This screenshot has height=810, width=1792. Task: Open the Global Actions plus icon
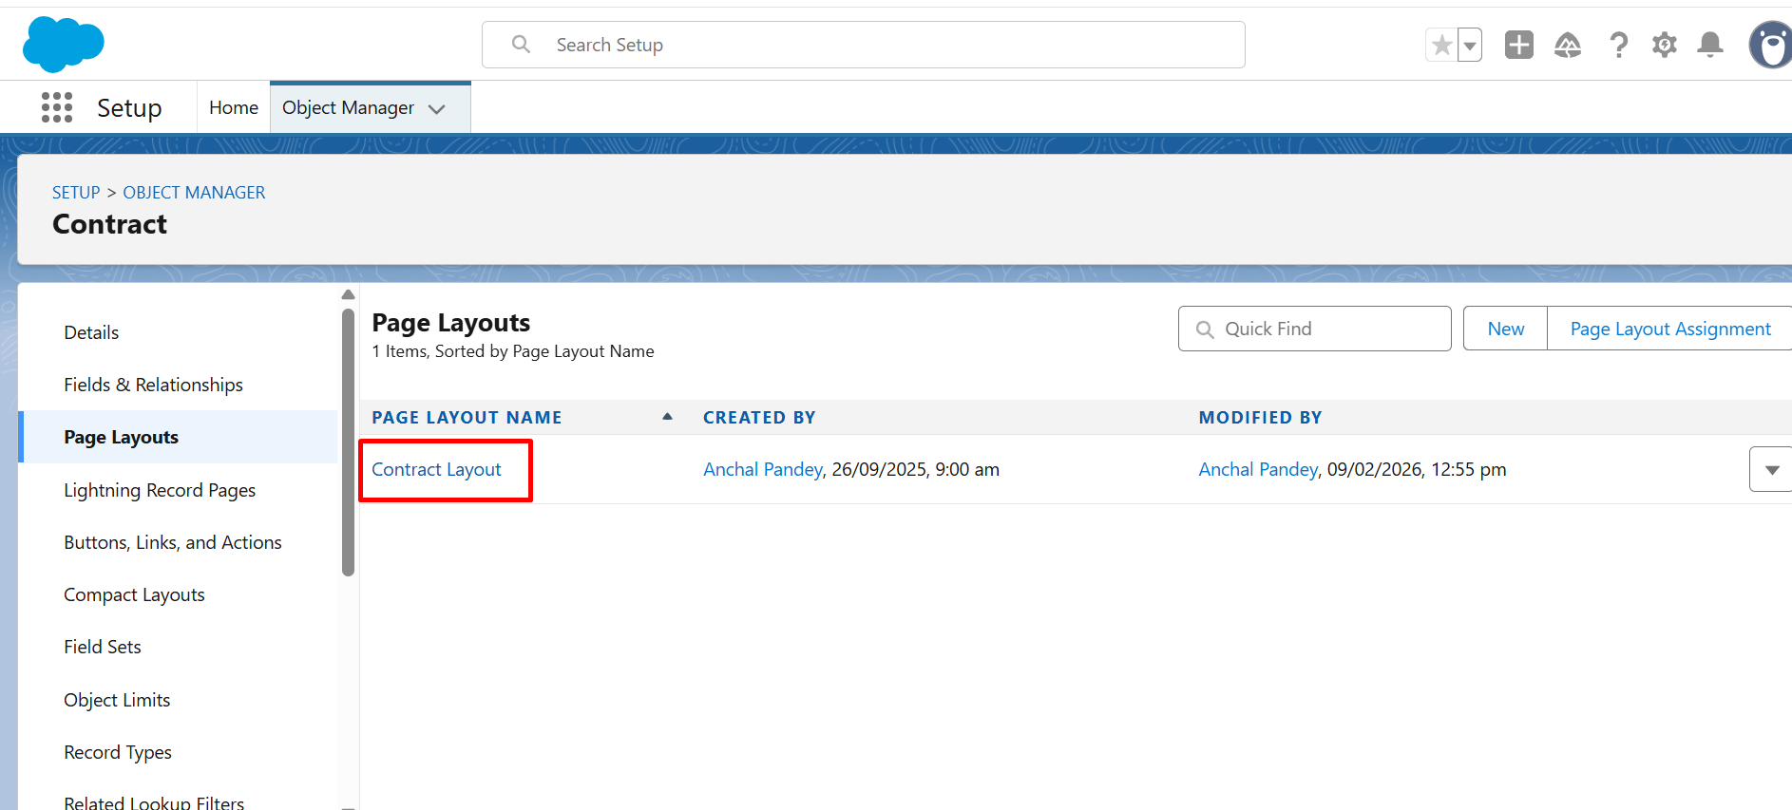click(1518, 45)
